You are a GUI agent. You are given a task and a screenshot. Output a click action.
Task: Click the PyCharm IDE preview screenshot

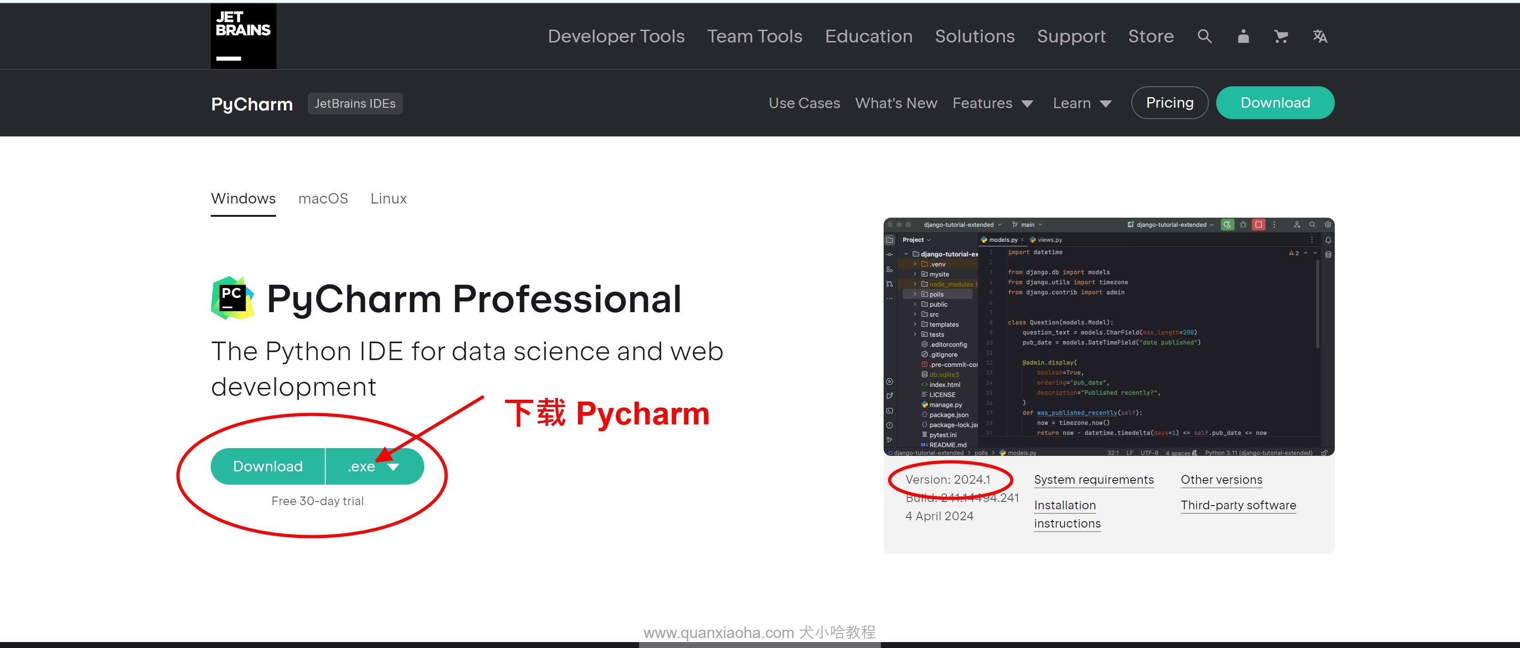point(1109,336)
